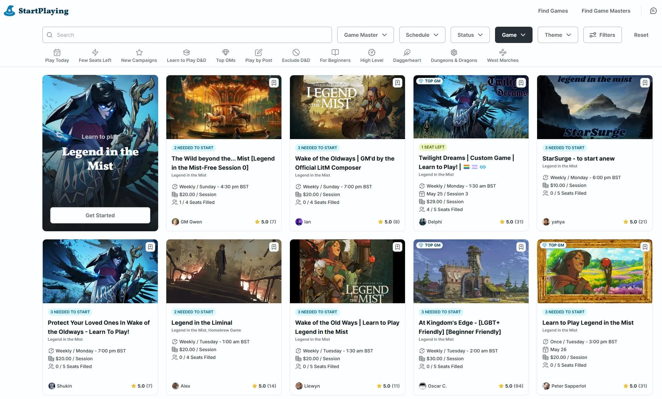Bookmark the Legend in the Liminal game
This screenshot has width=662, height=399.
[x=274, y=247]
